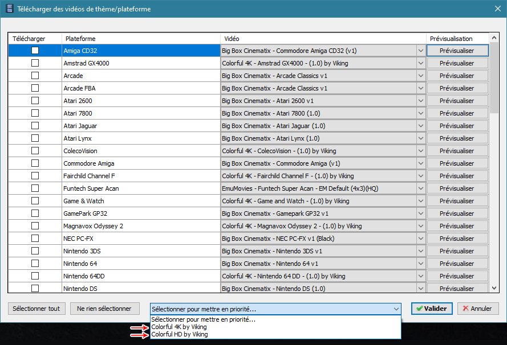This screenshot has height=345, width=507.
Task: Tick the Atari 2600 download checkbox
Action: pos(35,100)
